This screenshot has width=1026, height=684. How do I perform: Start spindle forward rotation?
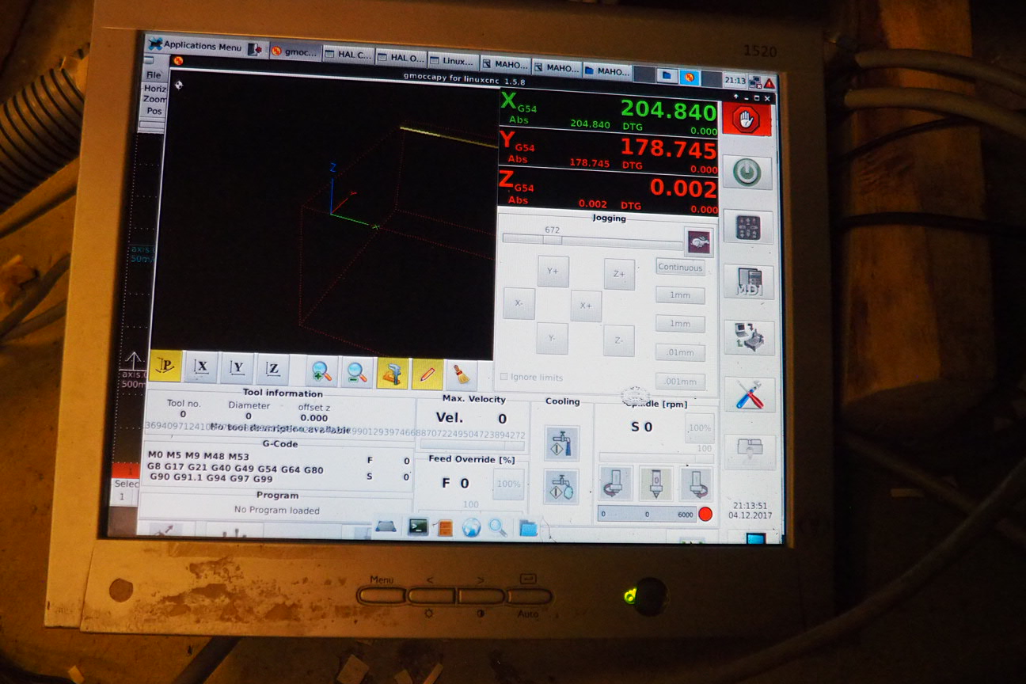(x=696, y=484)
